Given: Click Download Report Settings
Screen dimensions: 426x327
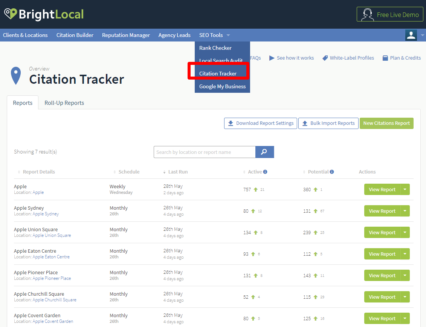Looking at the screenshot, I should (260, 123).
